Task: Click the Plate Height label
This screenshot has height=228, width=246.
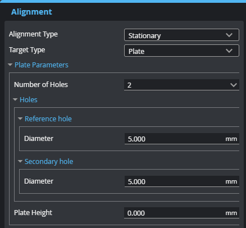Action: pyautogui.click(x=33, y=213)
